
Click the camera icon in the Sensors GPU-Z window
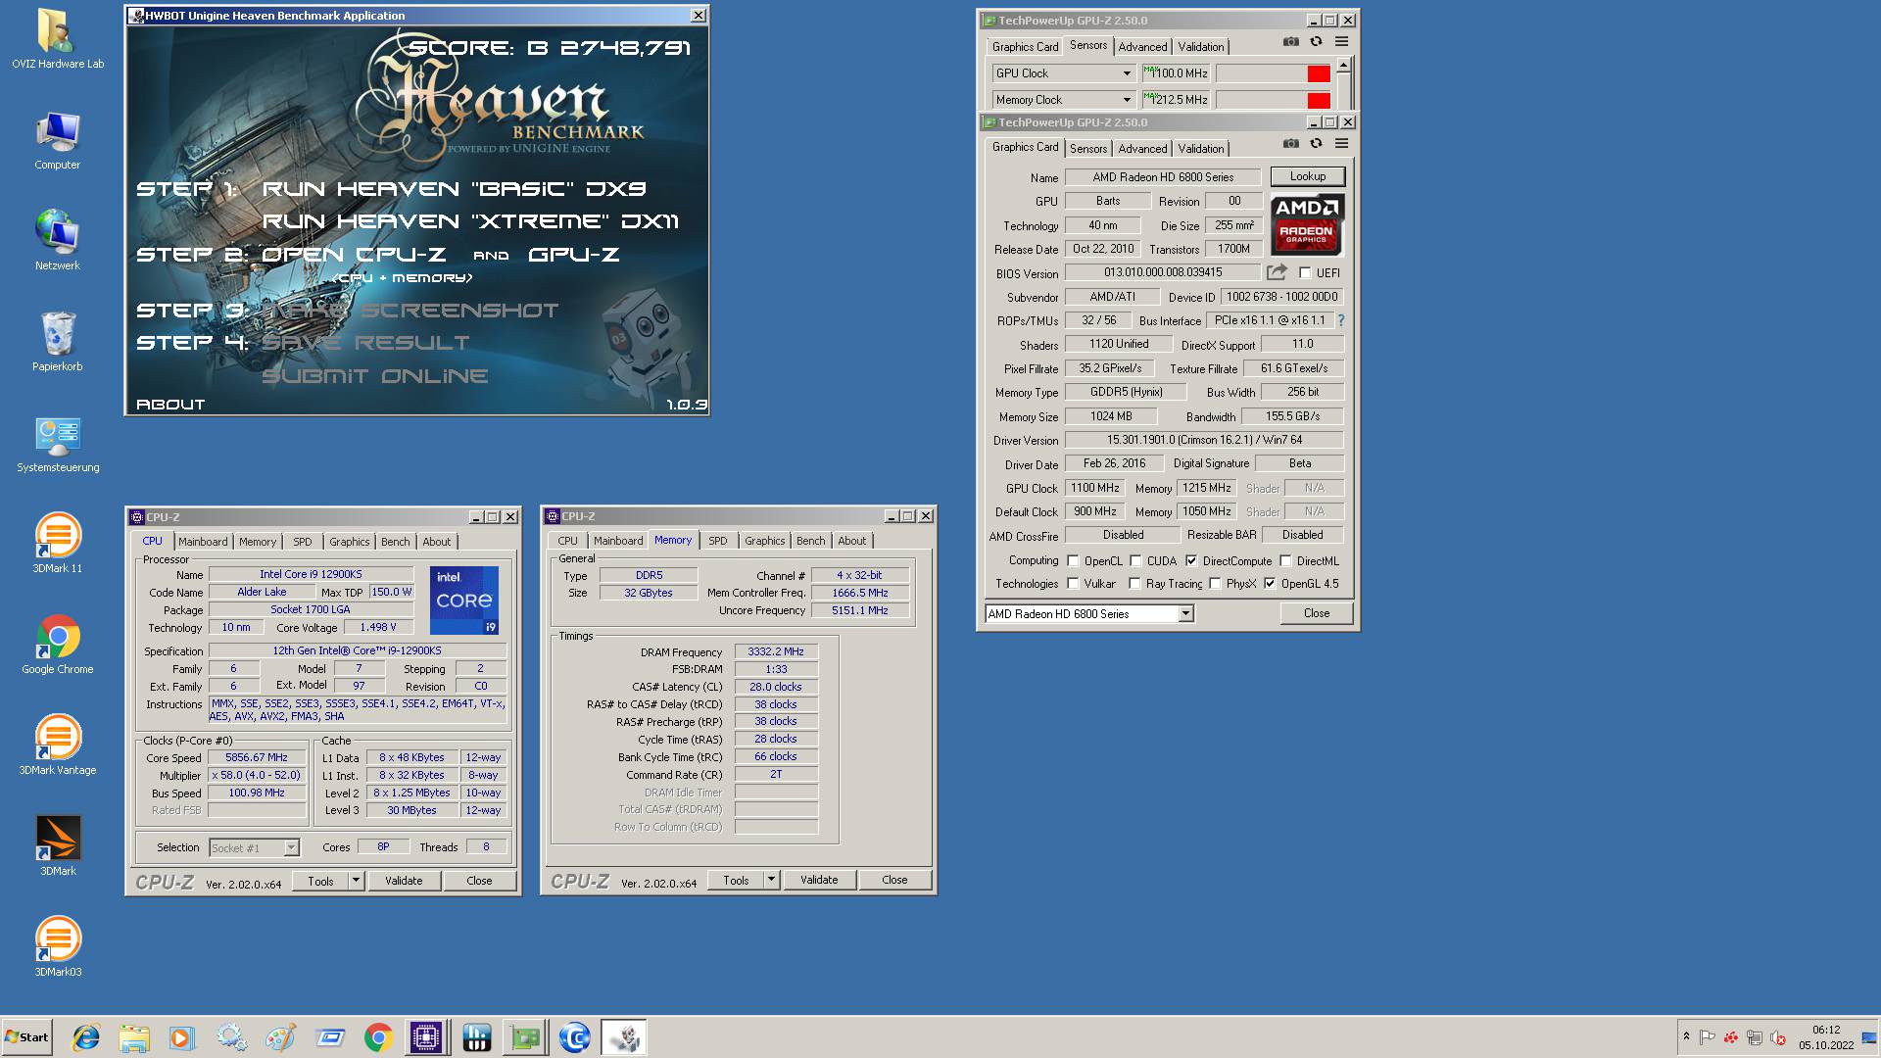(1291, 41)
